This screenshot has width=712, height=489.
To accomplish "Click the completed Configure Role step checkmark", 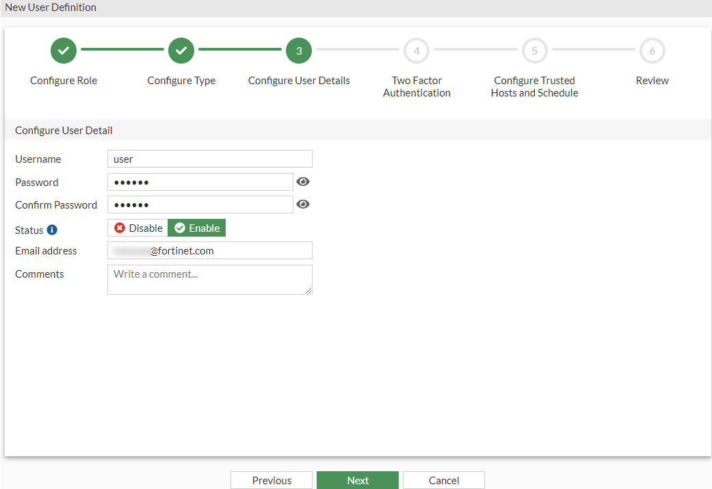I will 63,50.
